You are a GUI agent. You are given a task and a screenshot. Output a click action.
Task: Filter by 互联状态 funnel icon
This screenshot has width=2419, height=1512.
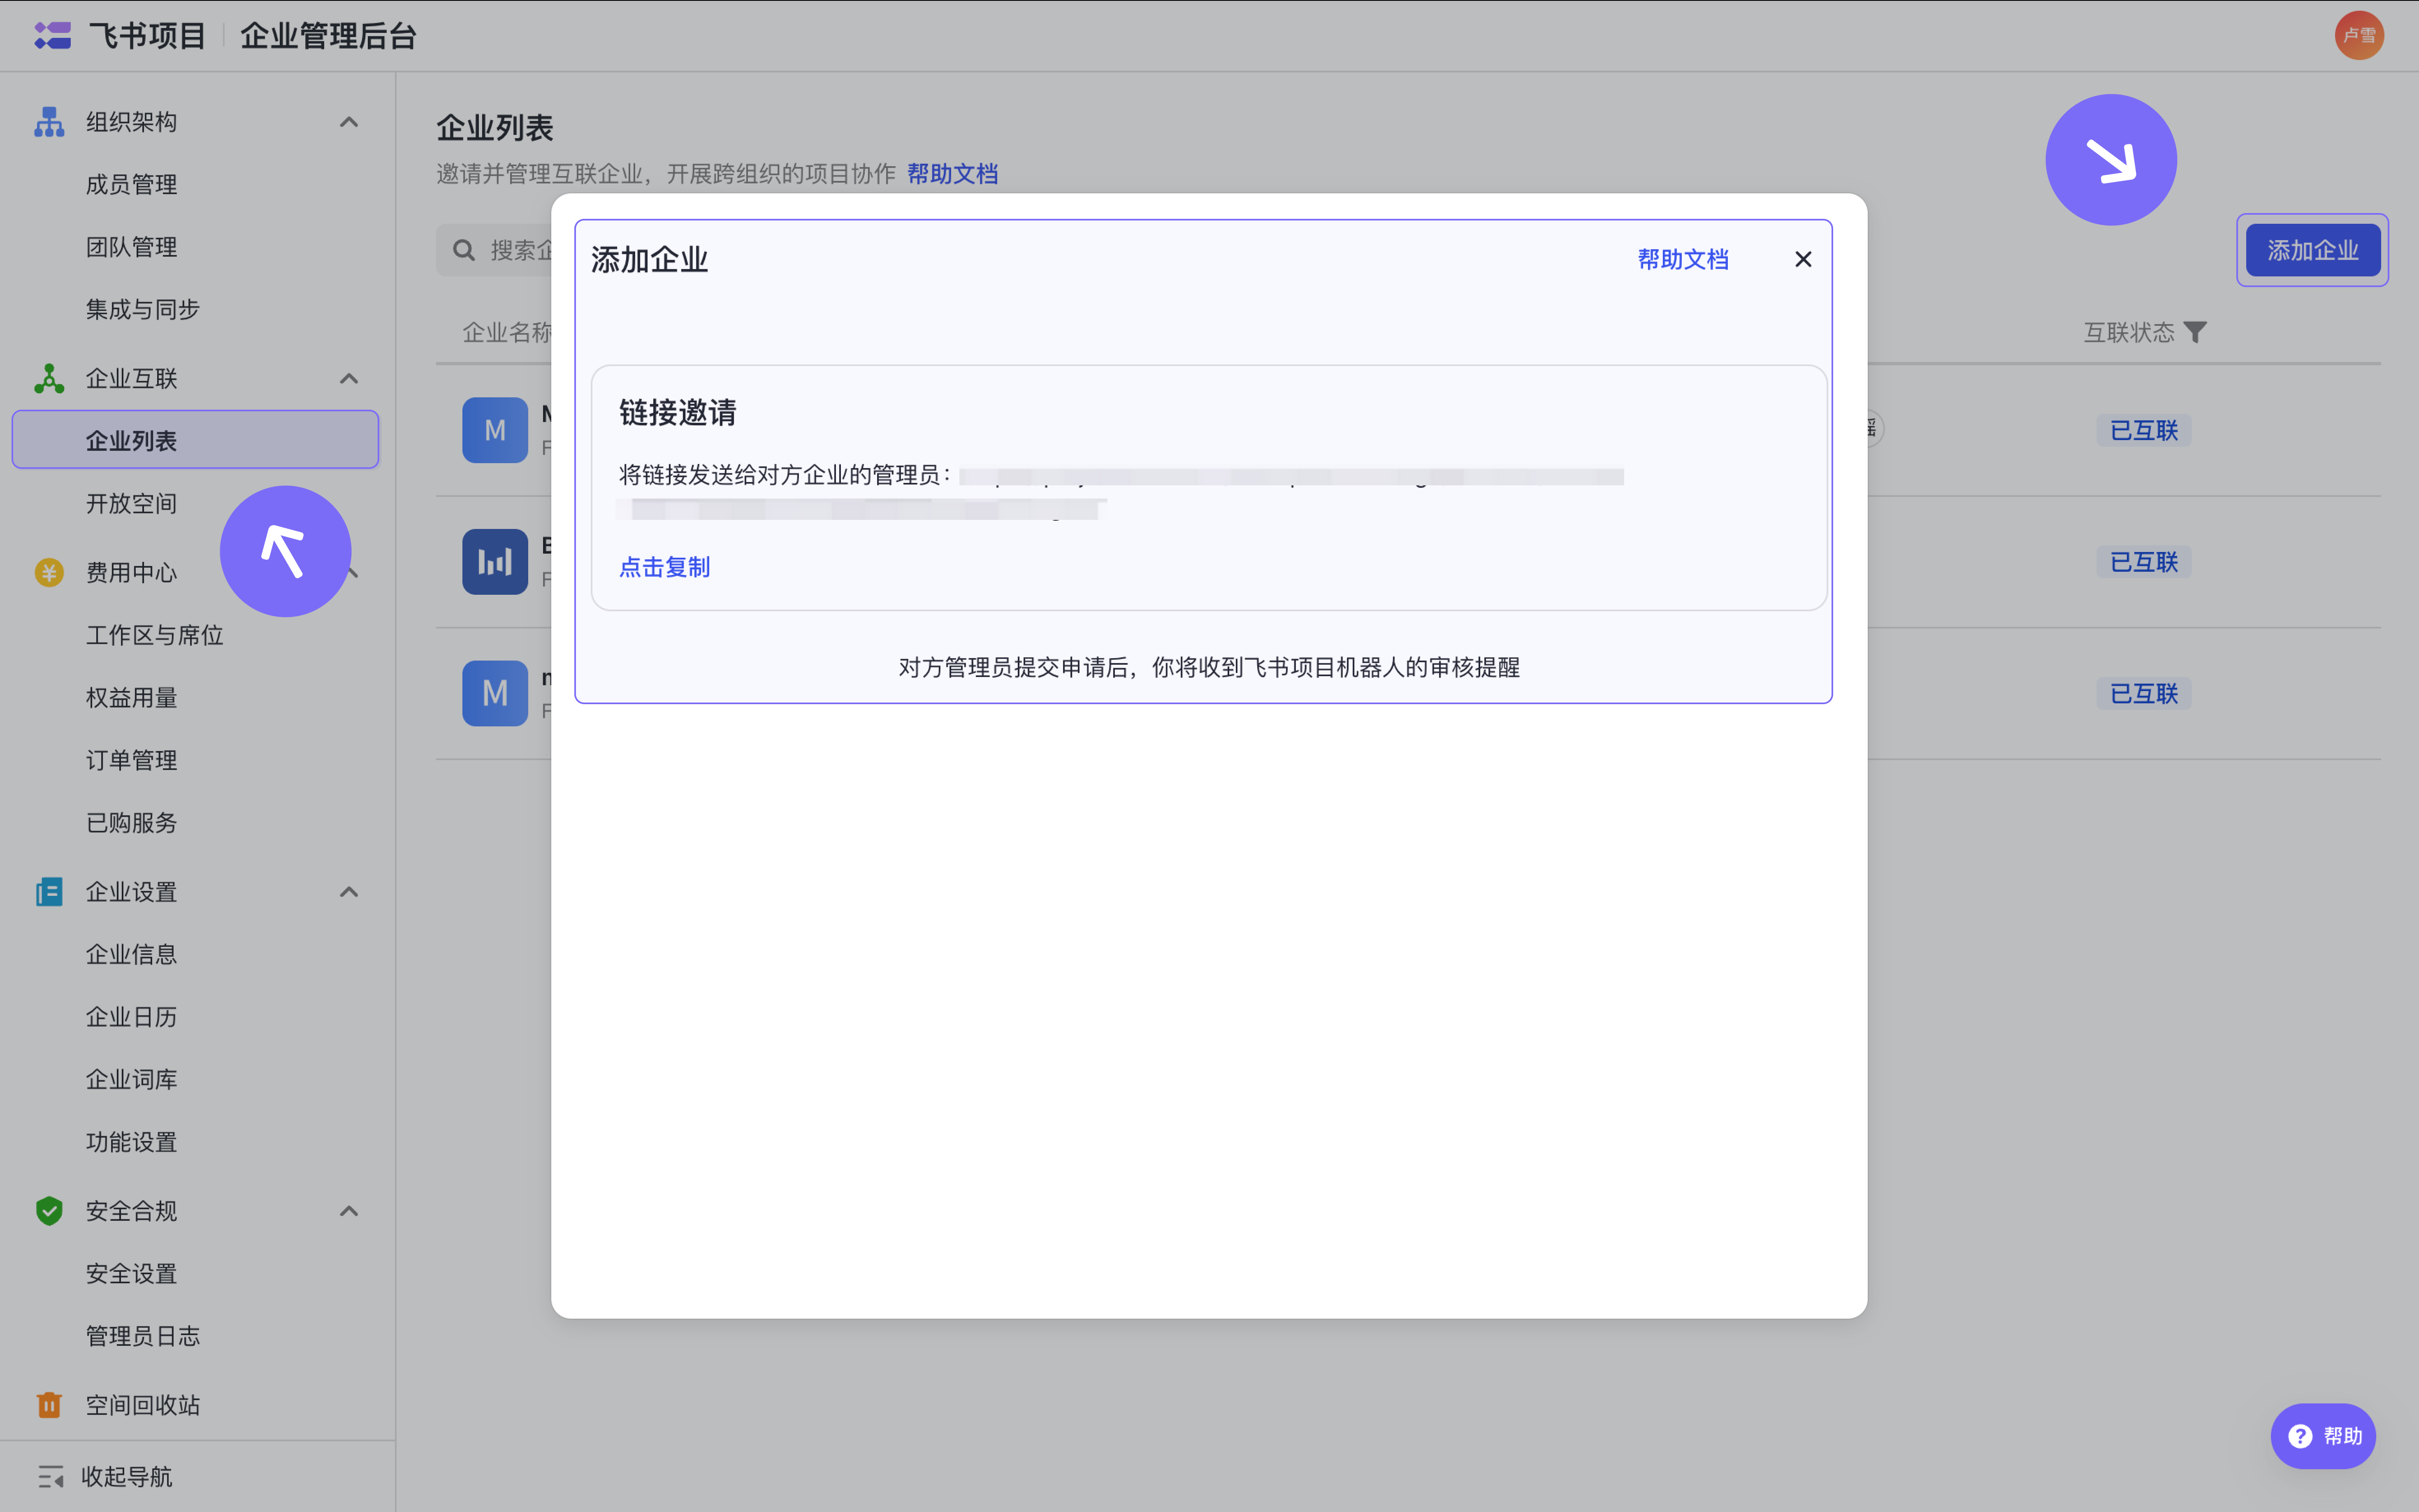tap(2195, 332)
